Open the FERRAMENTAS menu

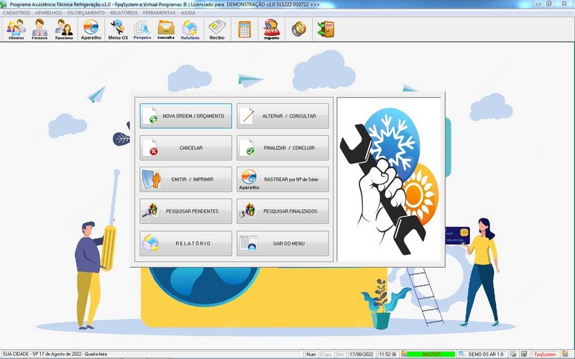pos(158,13)
